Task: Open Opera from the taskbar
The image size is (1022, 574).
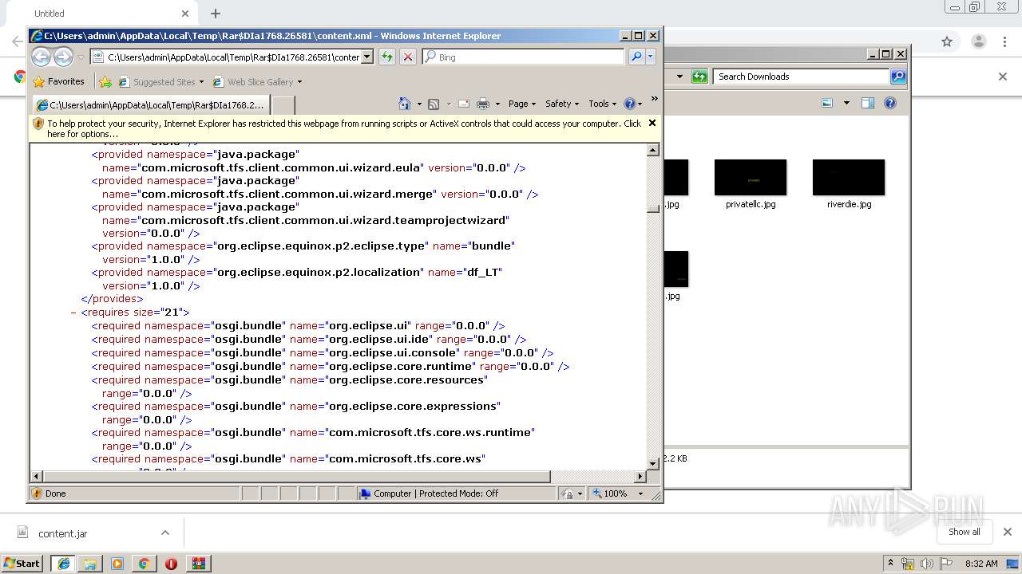Action: 171,564
